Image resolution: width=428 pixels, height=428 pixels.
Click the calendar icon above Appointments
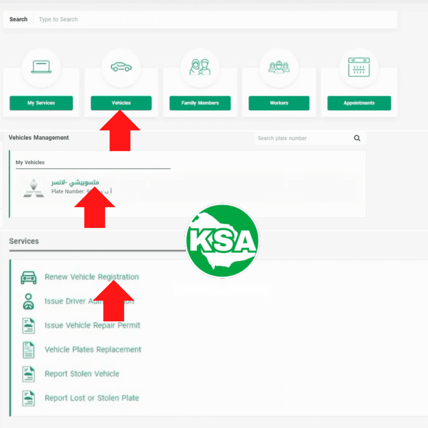(359, 67)
